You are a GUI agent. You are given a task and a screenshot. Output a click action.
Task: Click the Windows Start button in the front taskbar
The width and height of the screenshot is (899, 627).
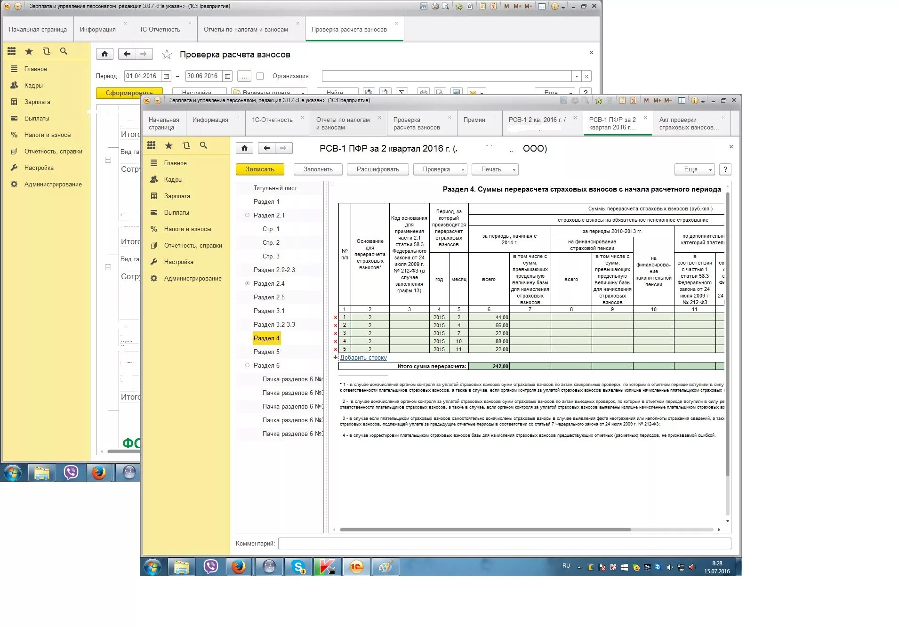pyautogui.click(x=152, y=567)
